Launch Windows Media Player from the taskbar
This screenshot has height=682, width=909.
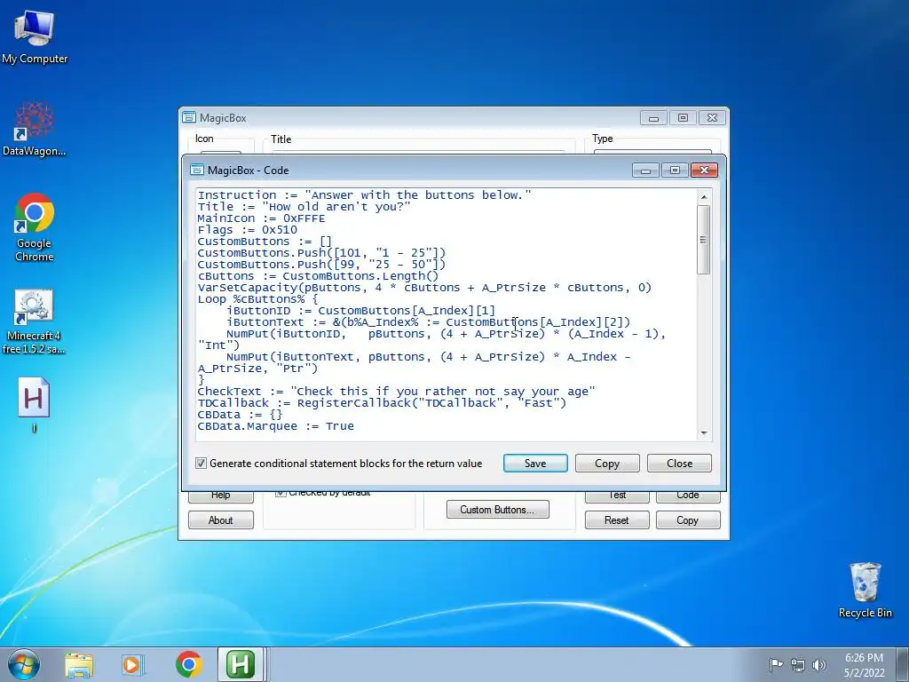click(132, 665)
